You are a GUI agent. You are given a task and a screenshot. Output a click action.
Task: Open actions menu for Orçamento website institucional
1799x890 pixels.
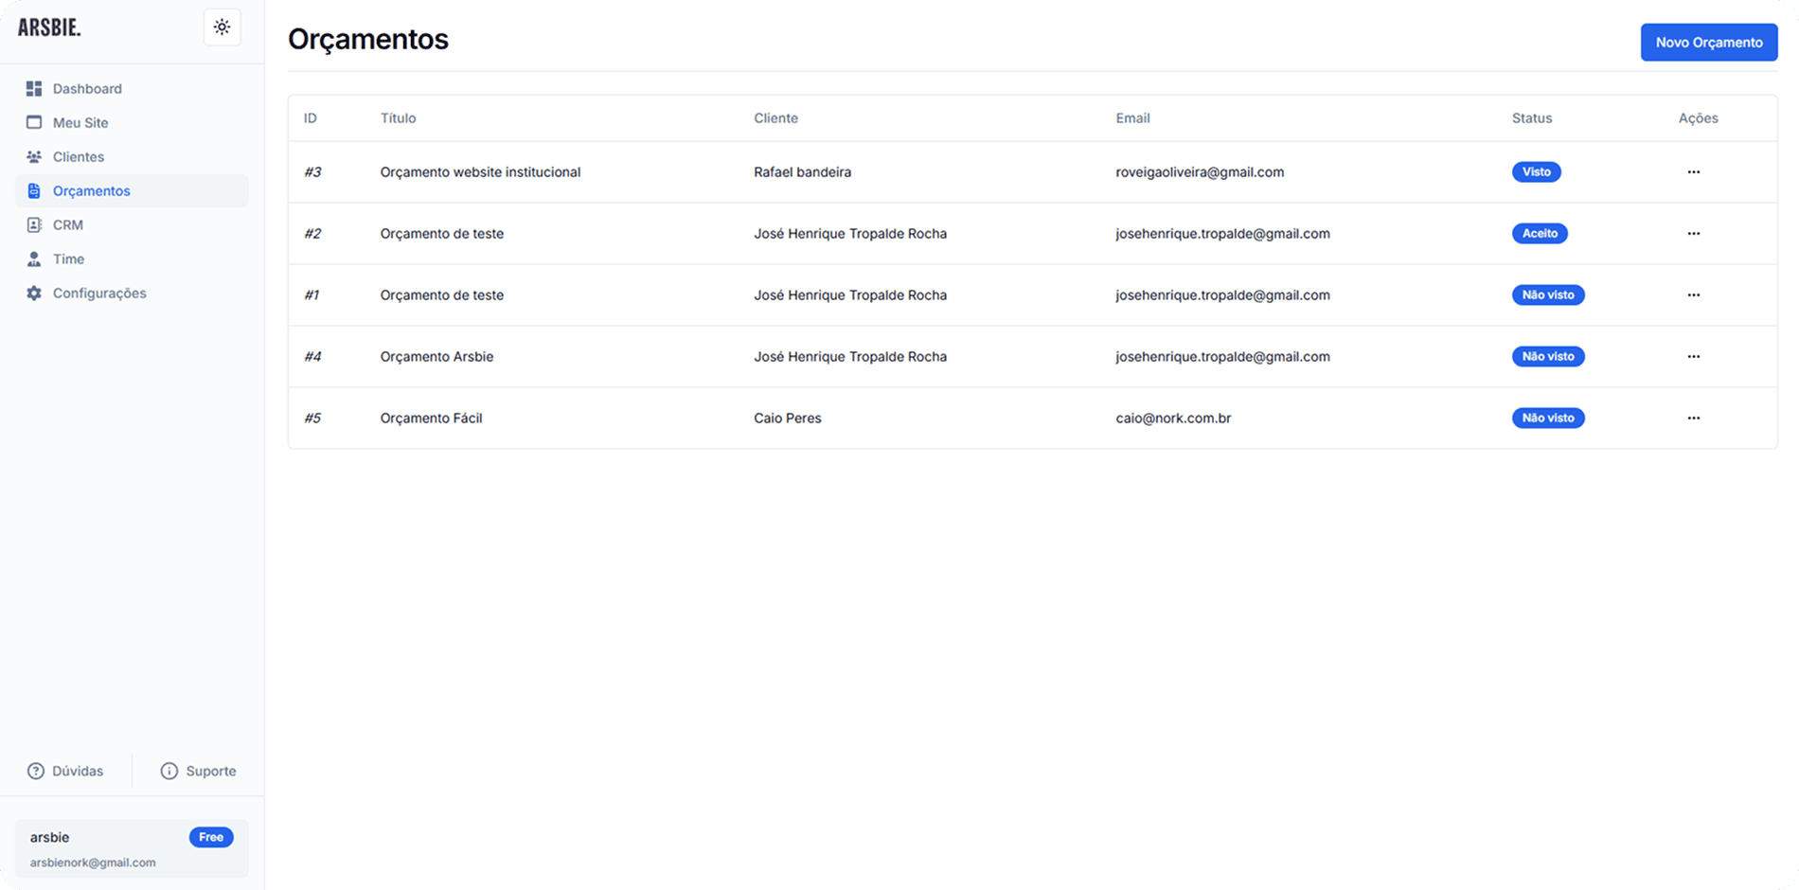coord(1693,172)
